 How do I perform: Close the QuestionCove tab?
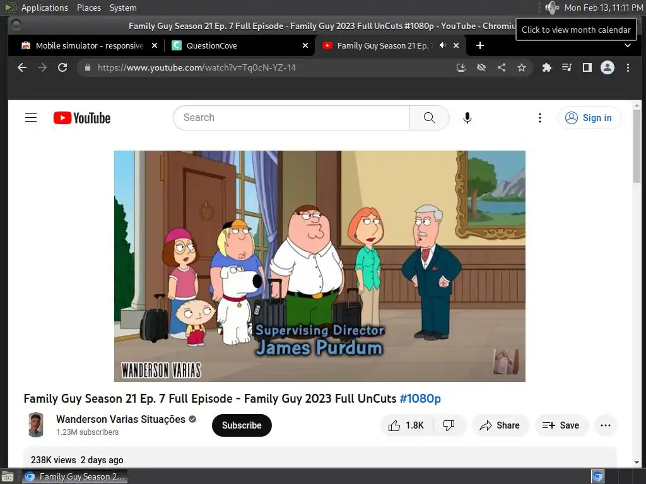(305, 45)
